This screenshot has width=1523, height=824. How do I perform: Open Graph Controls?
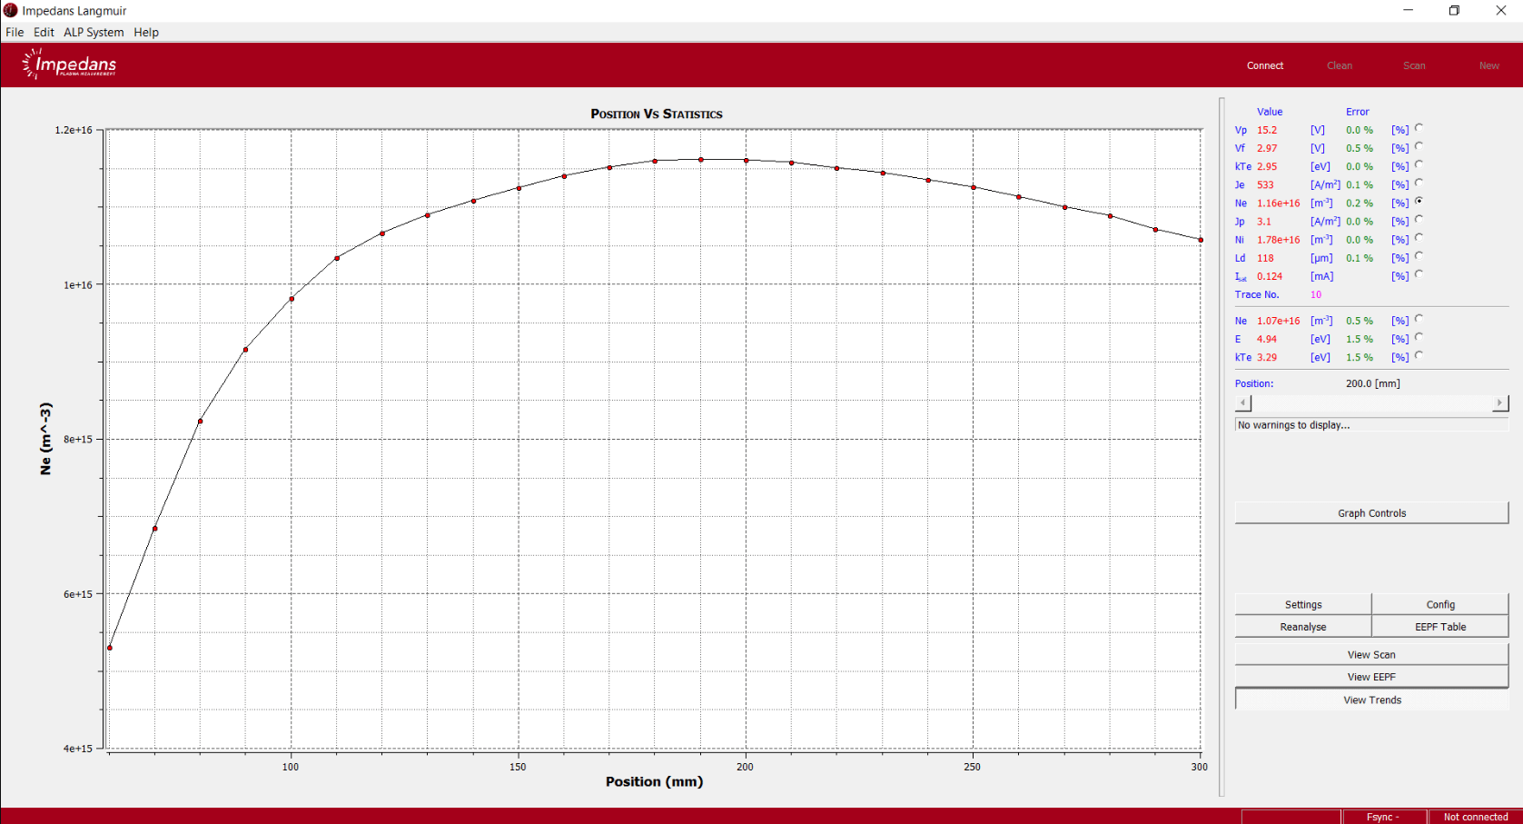1371,513
